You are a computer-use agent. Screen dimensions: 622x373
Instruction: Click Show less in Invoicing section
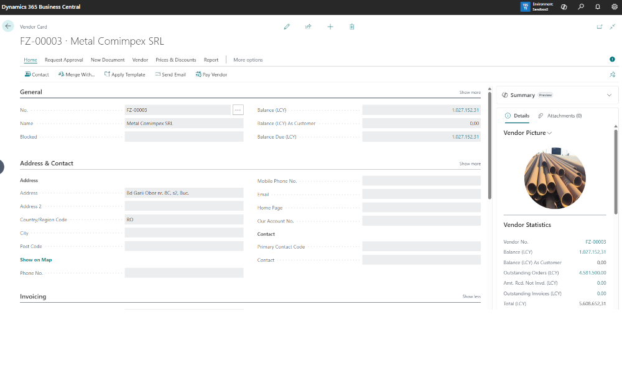tap(471, 297)
